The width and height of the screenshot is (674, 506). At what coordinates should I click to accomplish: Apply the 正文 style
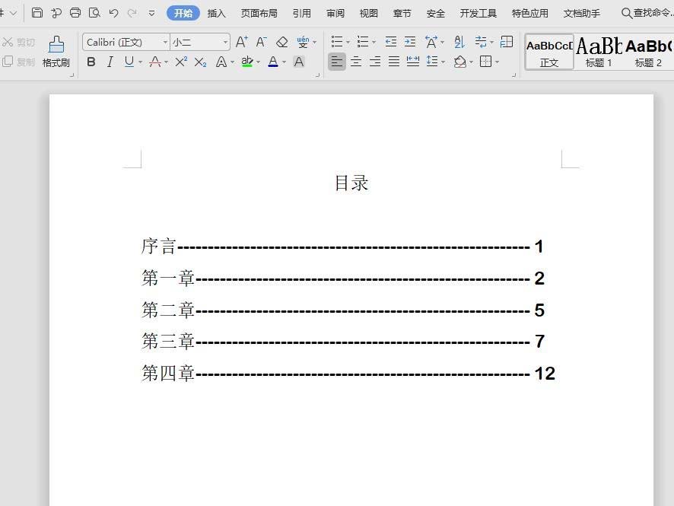(549, 52)
